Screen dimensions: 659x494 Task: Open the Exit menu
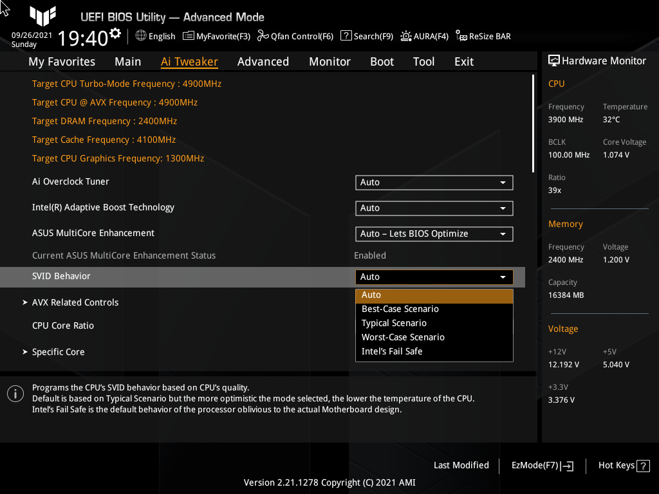(x=463, y=61)
